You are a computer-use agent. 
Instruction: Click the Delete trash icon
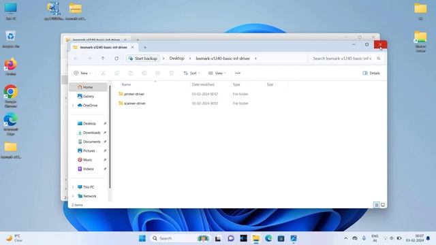point(171,73)
